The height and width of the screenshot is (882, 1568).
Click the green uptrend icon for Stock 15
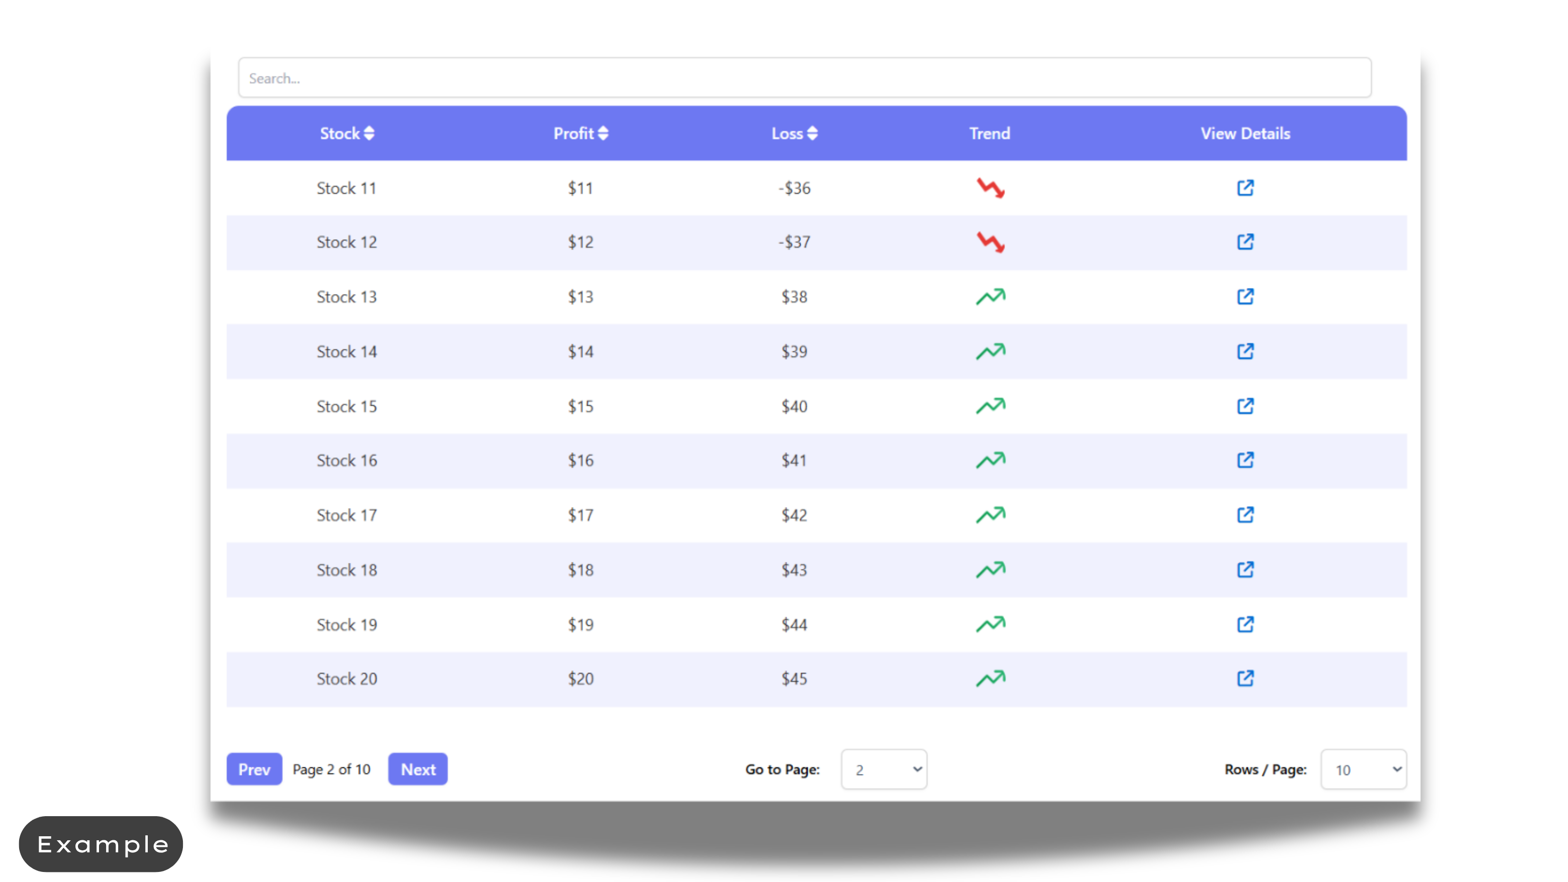click(x=991, y=406)
